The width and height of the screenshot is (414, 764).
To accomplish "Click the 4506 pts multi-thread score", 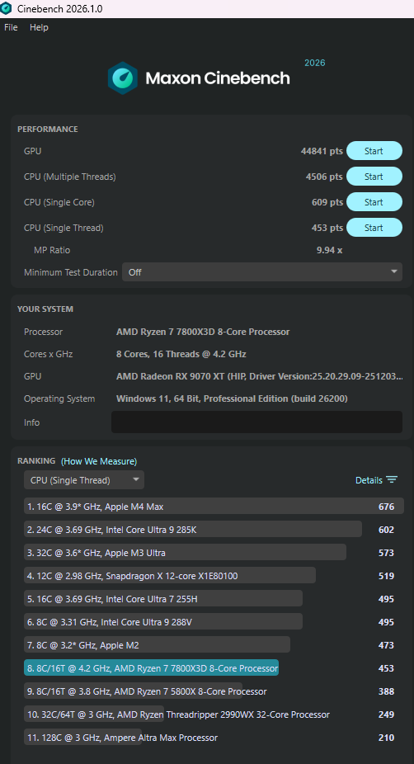I will pos(324,177).
